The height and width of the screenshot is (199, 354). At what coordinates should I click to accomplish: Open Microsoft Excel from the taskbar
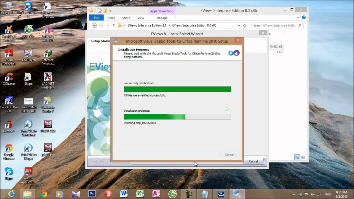tap(140, 194)
